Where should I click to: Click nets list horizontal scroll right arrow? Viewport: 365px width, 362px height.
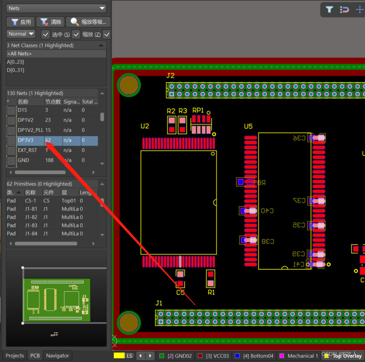pyautogui.click(x=94, y=173)
